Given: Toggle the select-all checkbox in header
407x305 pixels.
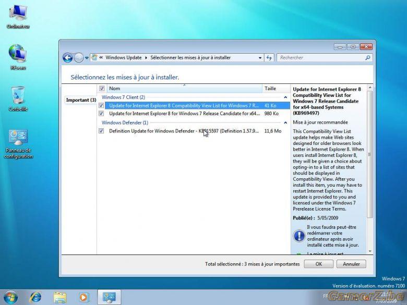Looking at the screenshot, I should tap(102, 89).
